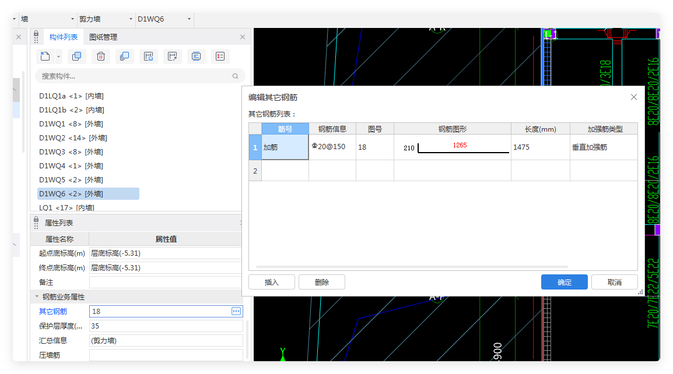
Task: Click the new component icon
Action: pos(45,56)
